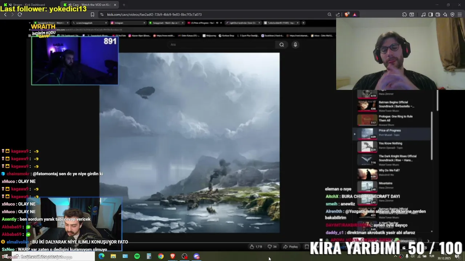Click chainsmokr username in chat overlay
This screenshot has height=261, width=465.
tap(19, 174)
